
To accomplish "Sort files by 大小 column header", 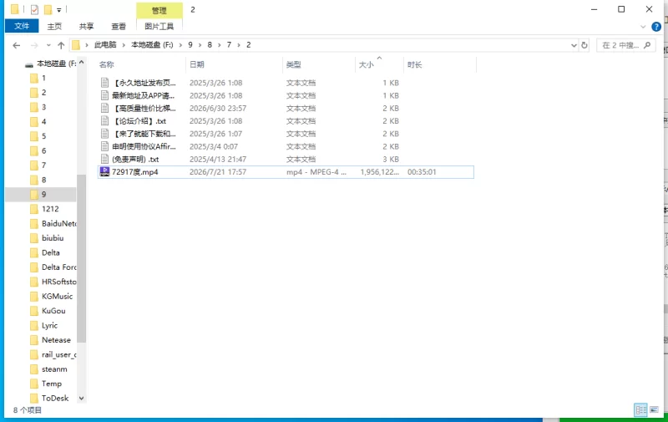I will (367, 64).
